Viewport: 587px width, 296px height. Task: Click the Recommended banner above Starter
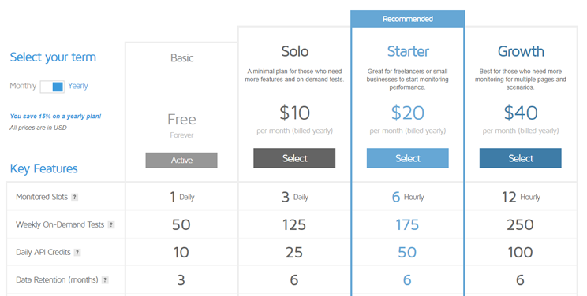408,19
